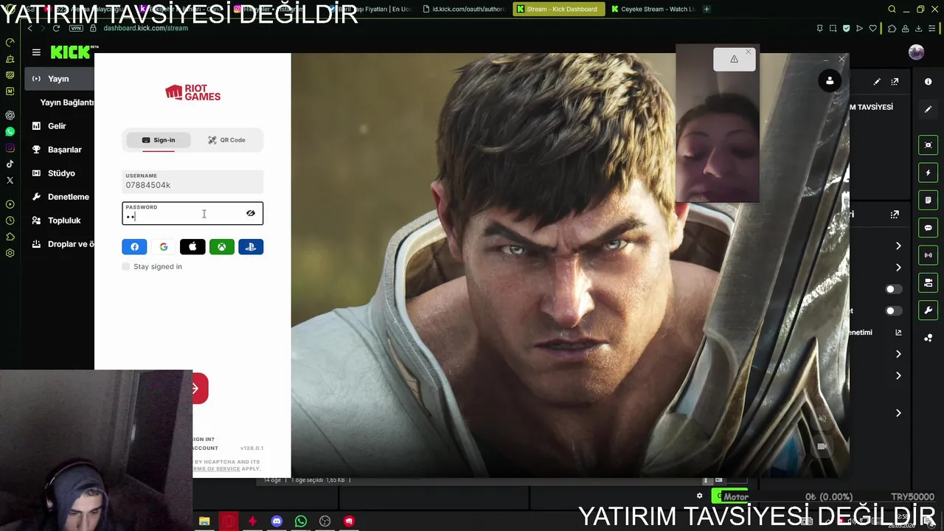
Task: Expand the second chevron row in panel
Action: (x=898, y=267)
